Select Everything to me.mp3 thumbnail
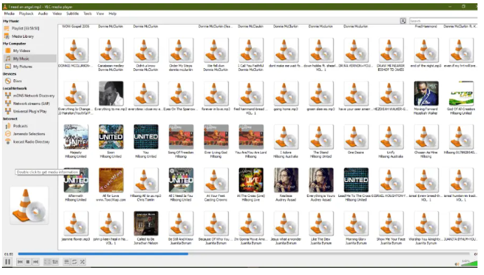The height and width of the screenshot is (275, 484). (111, 94)
